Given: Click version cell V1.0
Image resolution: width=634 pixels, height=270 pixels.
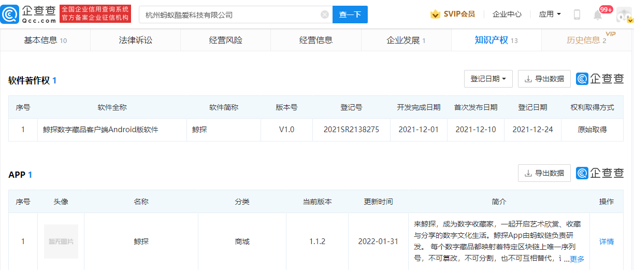Looking at the screenshot, I should pyautogui.click(x=286, y=130).
